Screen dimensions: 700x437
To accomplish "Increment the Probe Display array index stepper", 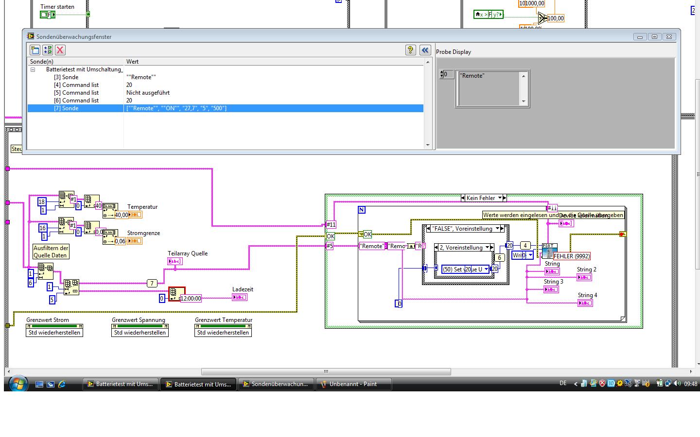I will pyautogui.click(x=442, y=72).
